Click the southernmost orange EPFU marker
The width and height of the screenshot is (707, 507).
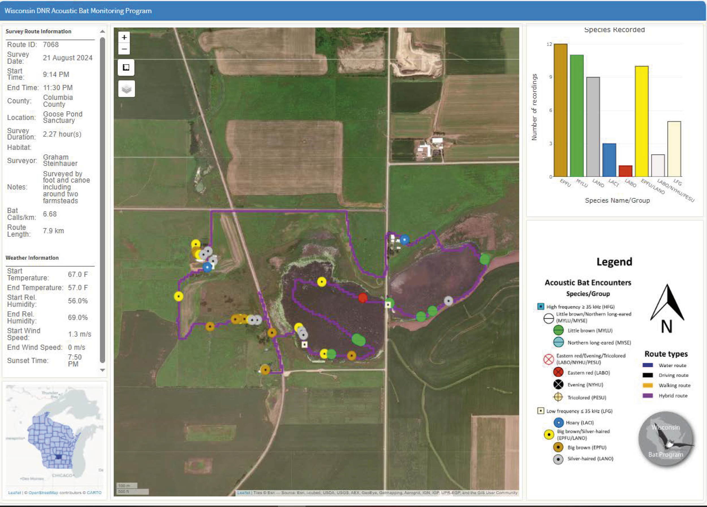[x=265, y=370]
